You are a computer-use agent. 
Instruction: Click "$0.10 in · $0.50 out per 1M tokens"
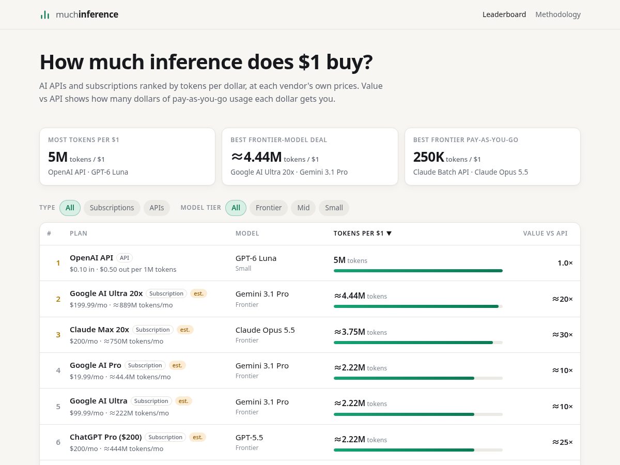point(123,269)
